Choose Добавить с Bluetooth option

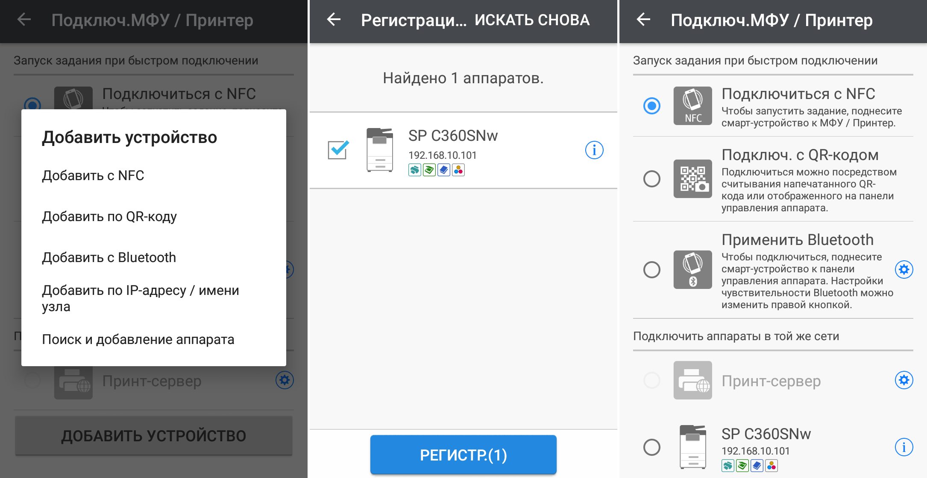pos(109,257)
